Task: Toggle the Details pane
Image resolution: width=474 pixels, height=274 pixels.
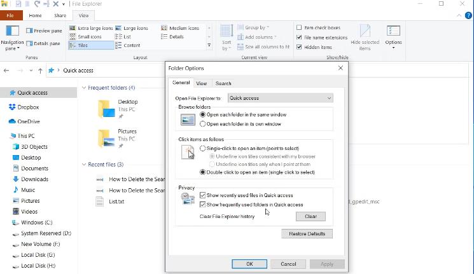Action: [x=43, y=43]
